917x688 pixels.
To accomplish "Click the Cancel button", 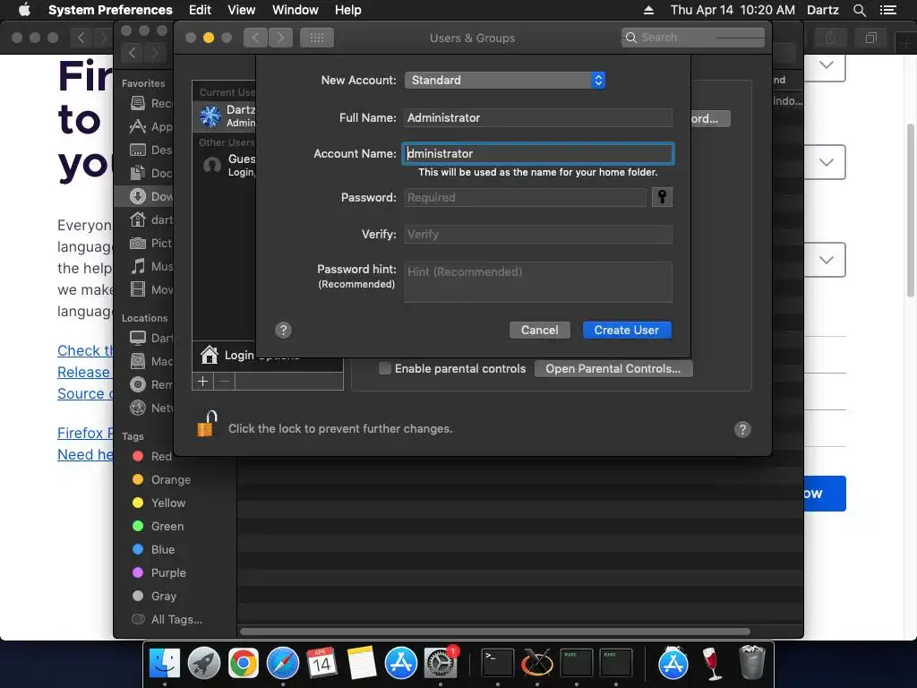I will pos(539,330).
